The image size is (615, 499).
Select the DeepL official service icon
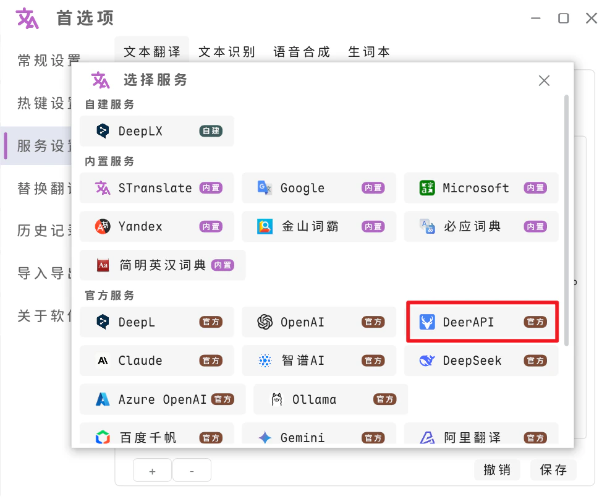pyautogui.click(x=103, y=322)
